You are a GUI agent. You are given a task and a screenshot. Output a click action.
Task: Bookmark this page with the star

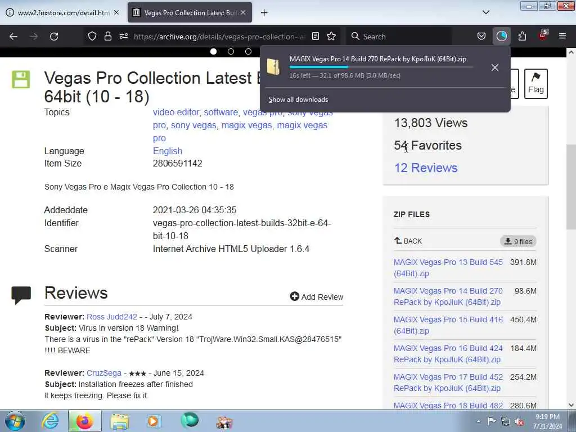[331, 36]
